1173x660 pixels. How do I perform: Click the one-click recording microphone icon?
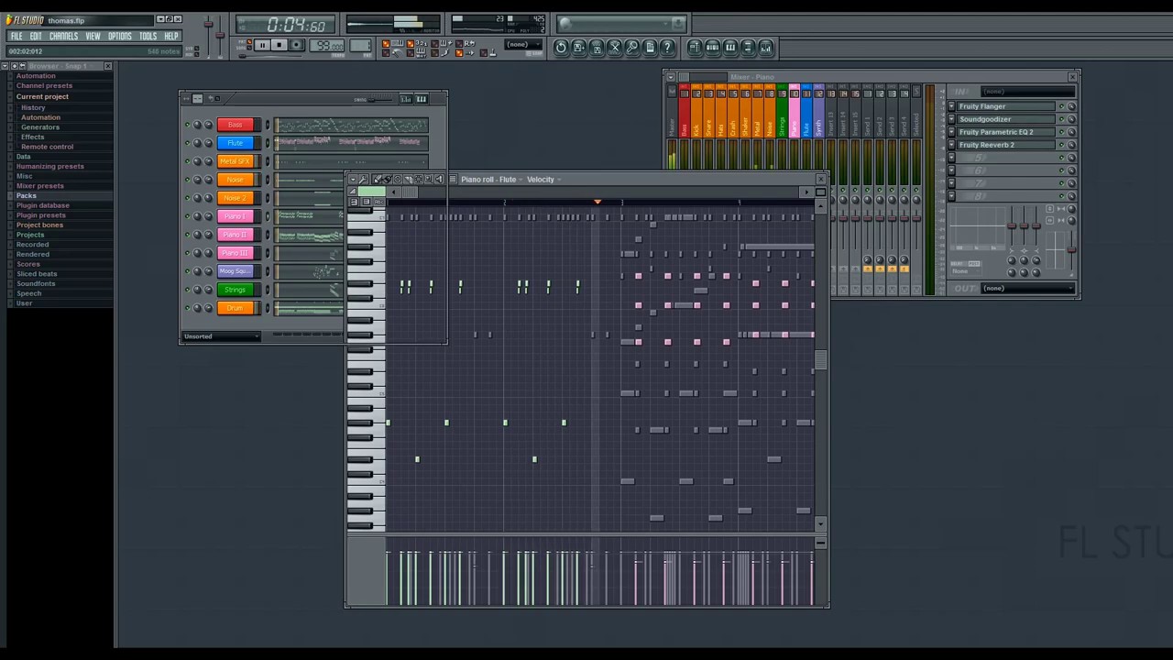(x=632, y=47)
